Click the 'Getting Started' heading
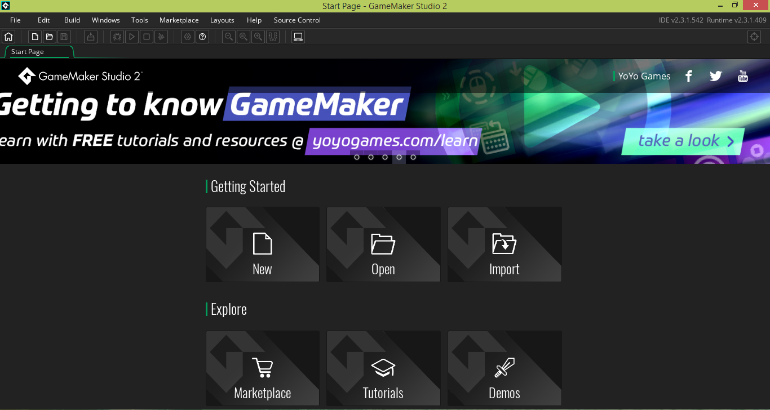The image size is (770, 410). [248, 186]
